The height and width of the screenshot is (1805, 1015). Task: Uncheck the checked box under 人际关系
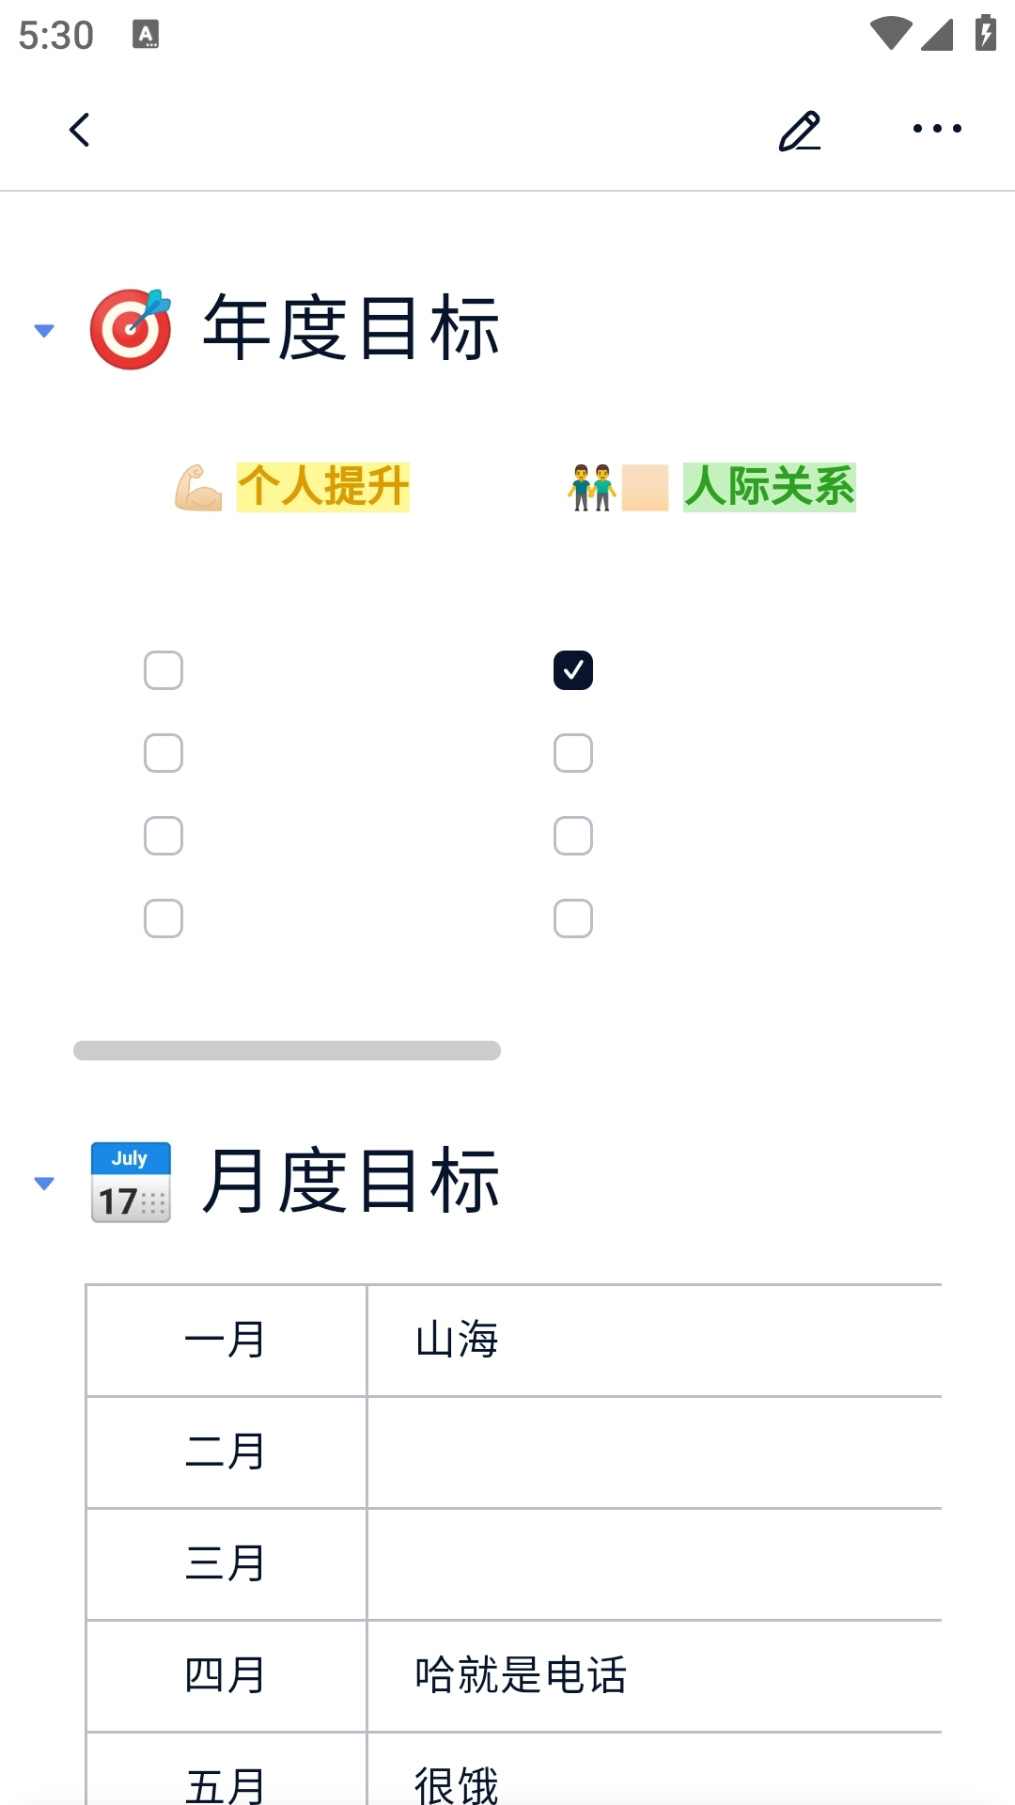pos(573,670)
